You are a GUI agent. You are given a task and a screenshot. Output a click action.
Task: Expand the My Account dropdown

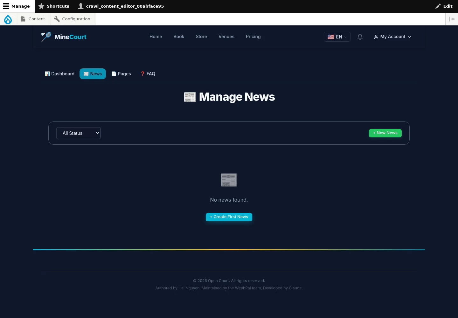pos(392,37)
